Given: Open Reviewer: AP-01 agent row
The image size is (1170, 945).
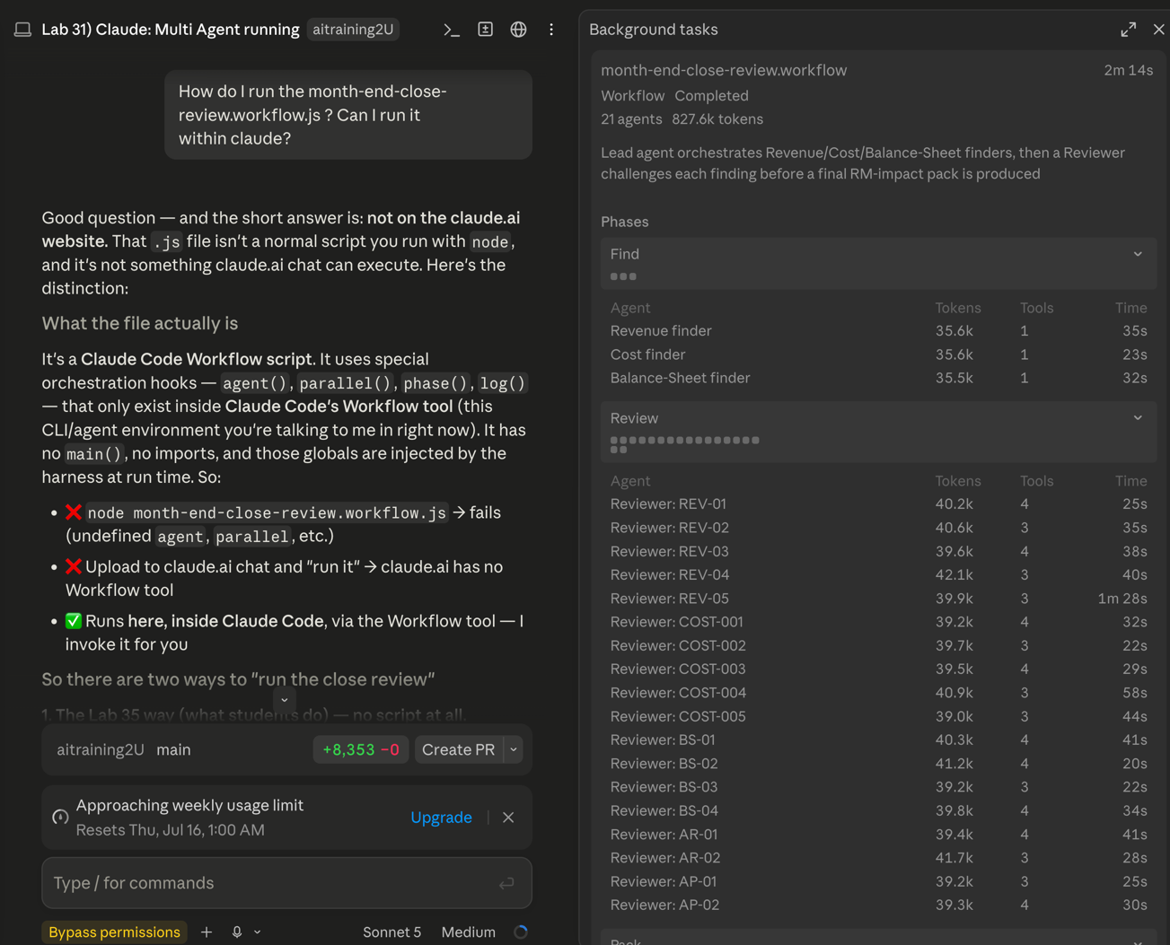Looking at the screenshot, I should click(x=878, y=881).
